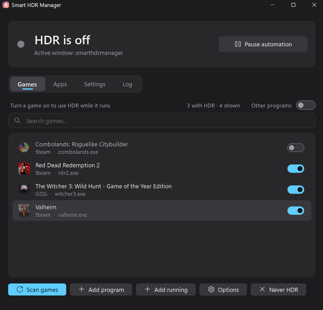The width and height of the screenshot is (323, 310).
Task: Switch off HDR for Valheim
Action: [x=296, y=211]
